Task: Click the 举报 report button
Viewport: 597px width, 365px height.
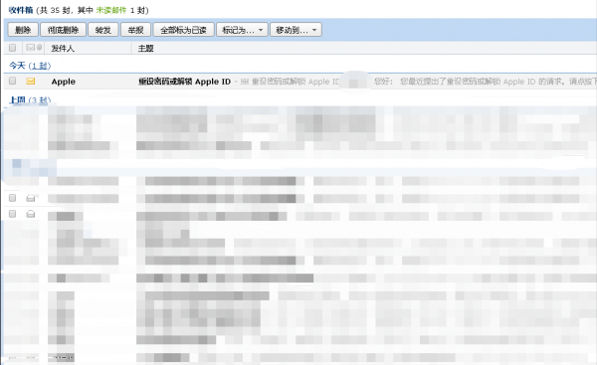Action: tap(136, 30)
